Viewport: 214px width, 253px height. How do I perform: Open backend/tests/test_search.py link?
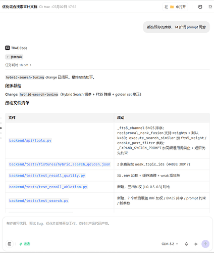click(39, 201)
